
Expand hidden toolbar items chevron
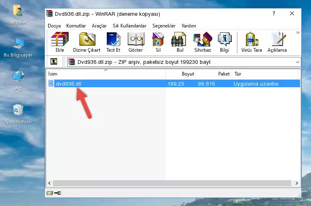tap(298, 32)
